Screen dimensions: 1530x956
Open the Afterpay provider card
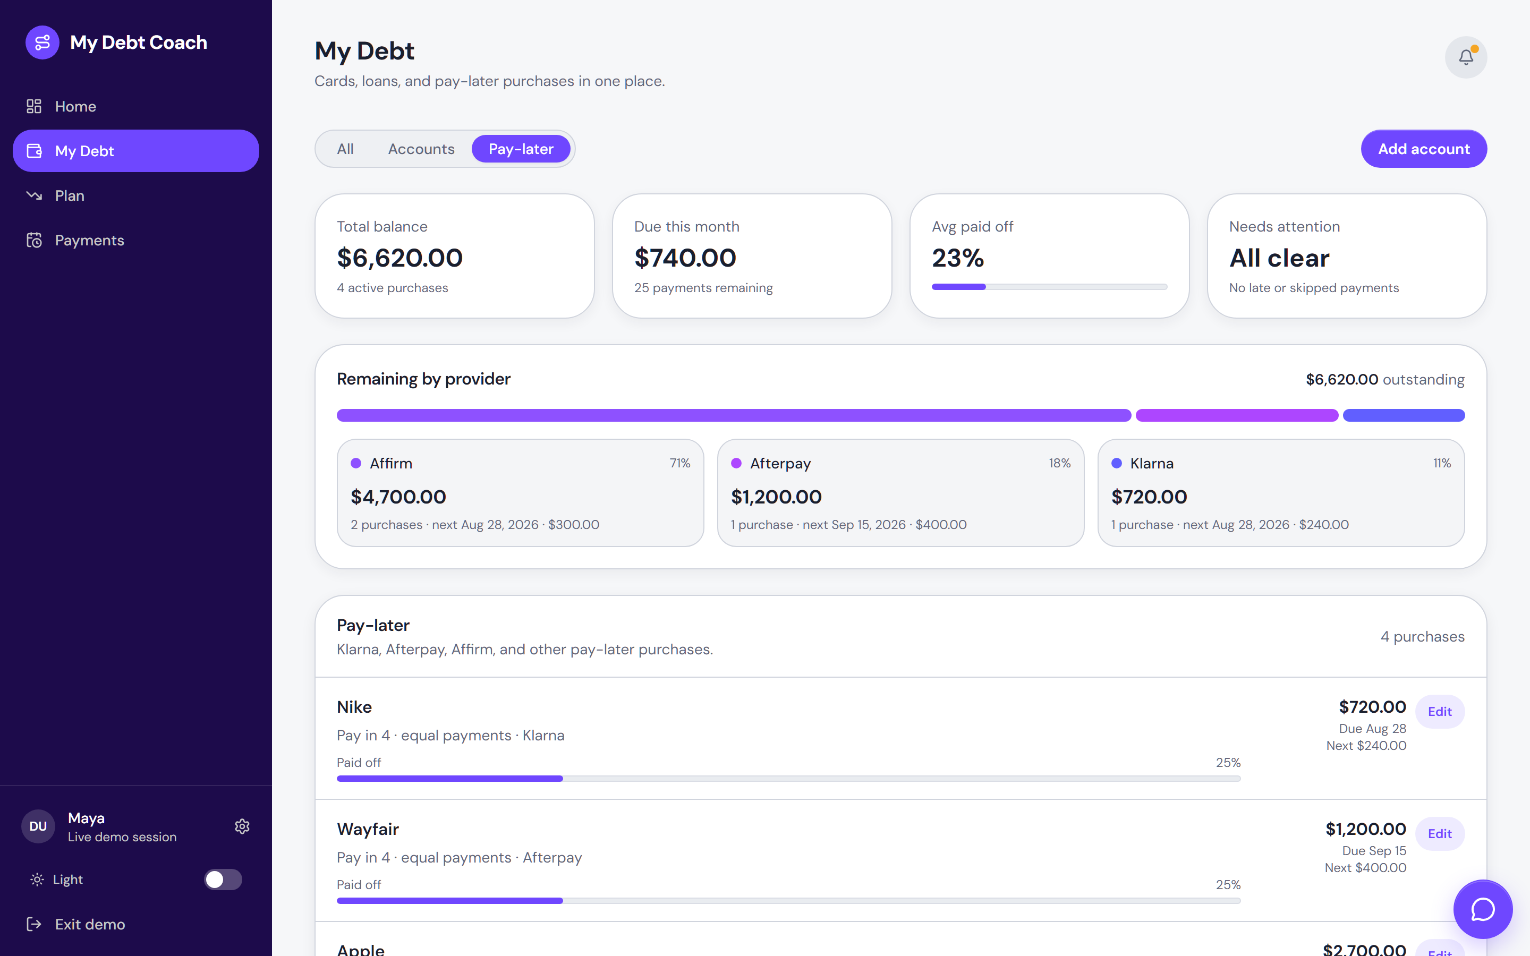(x=900, y=493)
